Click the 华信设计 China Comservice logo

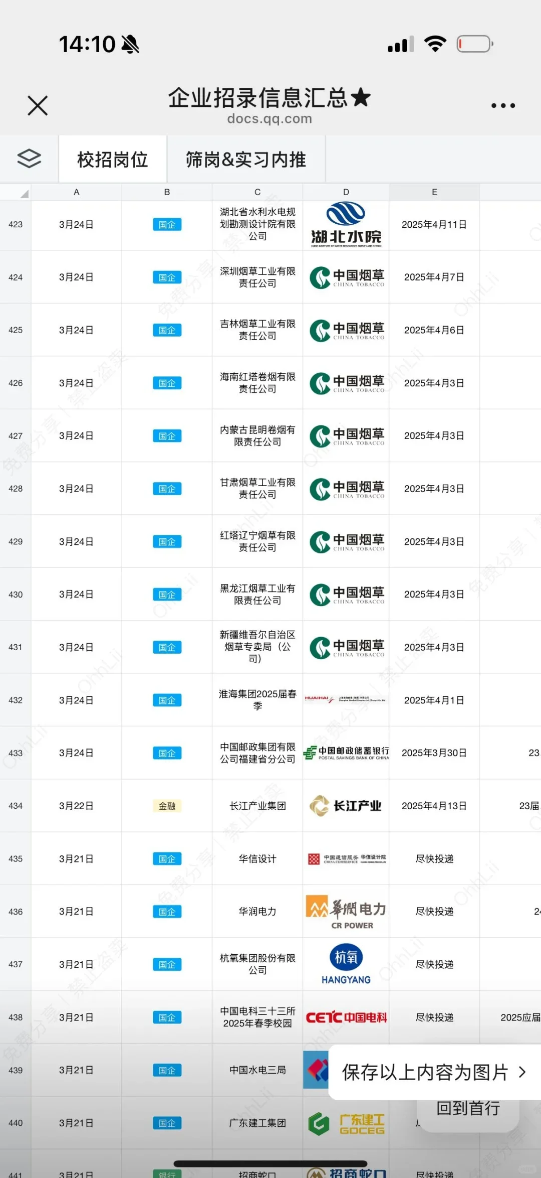pos(347,859)
